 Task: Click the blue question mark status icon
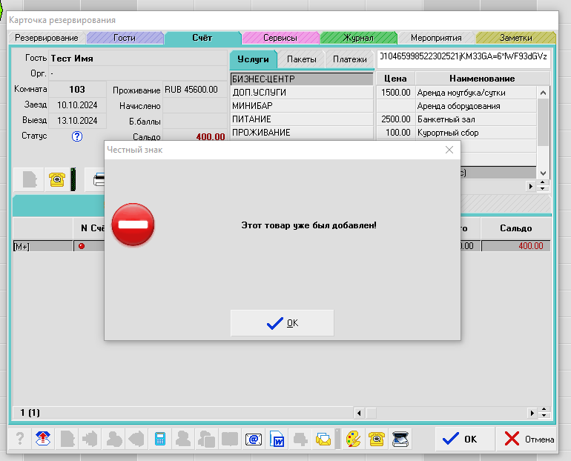pos(77,136)
